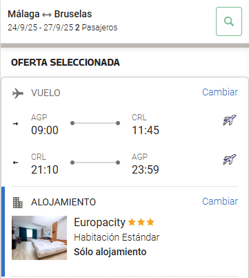Click the Málaga ↔ Bruselas route title
This screenshot has width=249, height=278.
(50, 14)
